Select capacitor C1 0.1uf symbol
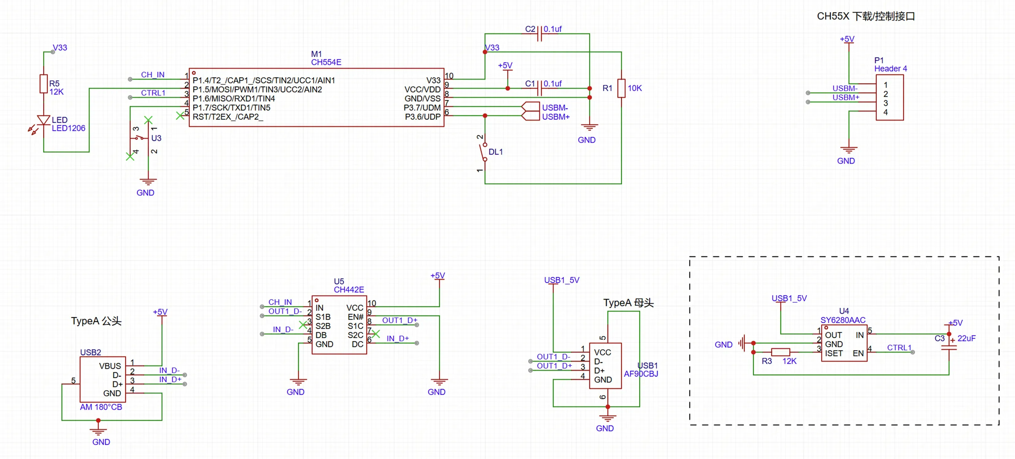The height and width of the screenshot is (459, 1015). pyautogui.click(x=539, y=89)
